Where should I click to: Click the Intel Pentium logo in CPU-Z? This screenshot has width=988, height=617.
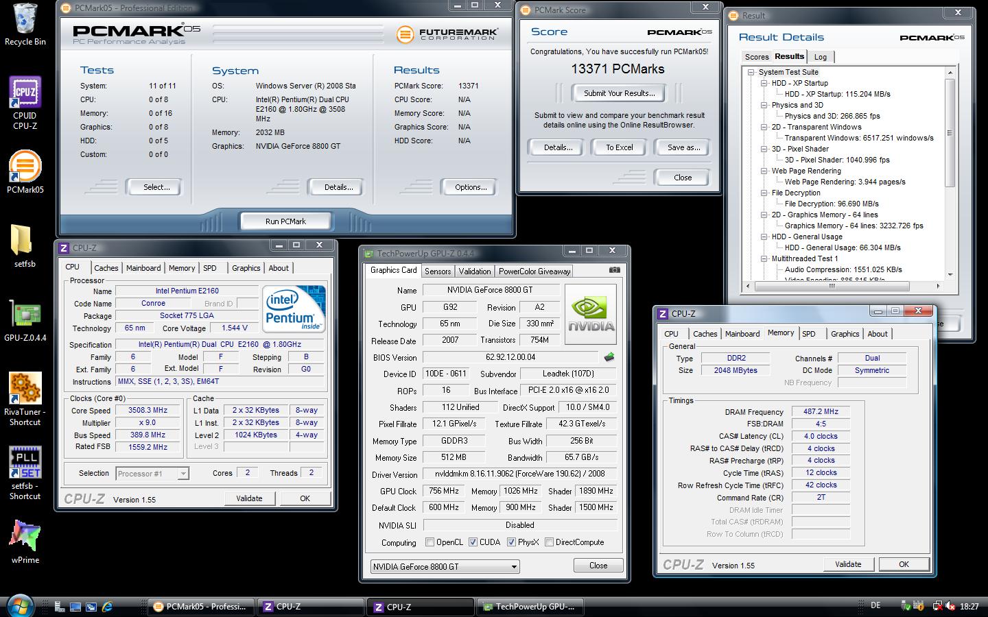click(x=294, y=308)
